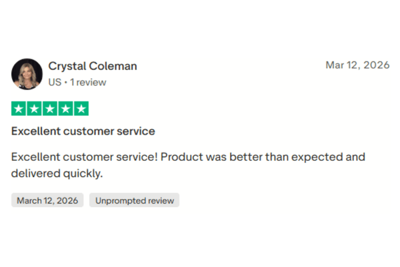Click the word "Coleman" in reviewer name

click(113, 65)
